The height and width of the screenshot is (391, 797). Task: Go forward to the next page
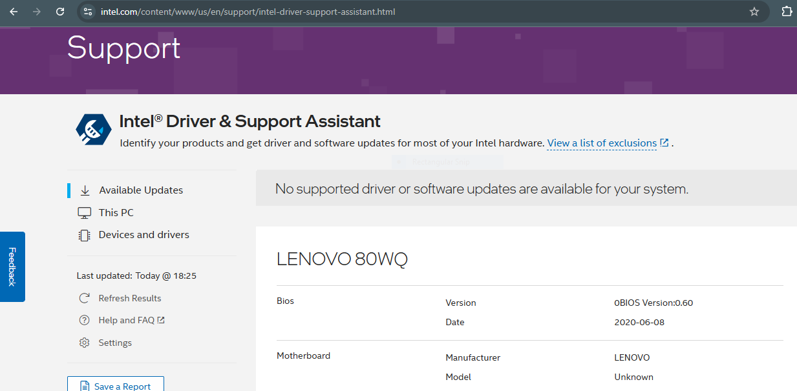[x=37, y=12]
